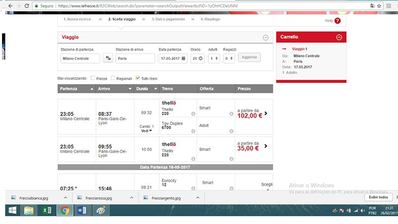Sort by Arrivo column arrow
Viewport: 398px width, 224px height.
[130, 89]
